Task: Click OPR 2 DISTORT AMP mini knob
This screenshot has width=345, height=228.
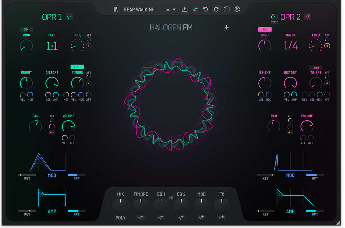Action: (x=294, y=95)
